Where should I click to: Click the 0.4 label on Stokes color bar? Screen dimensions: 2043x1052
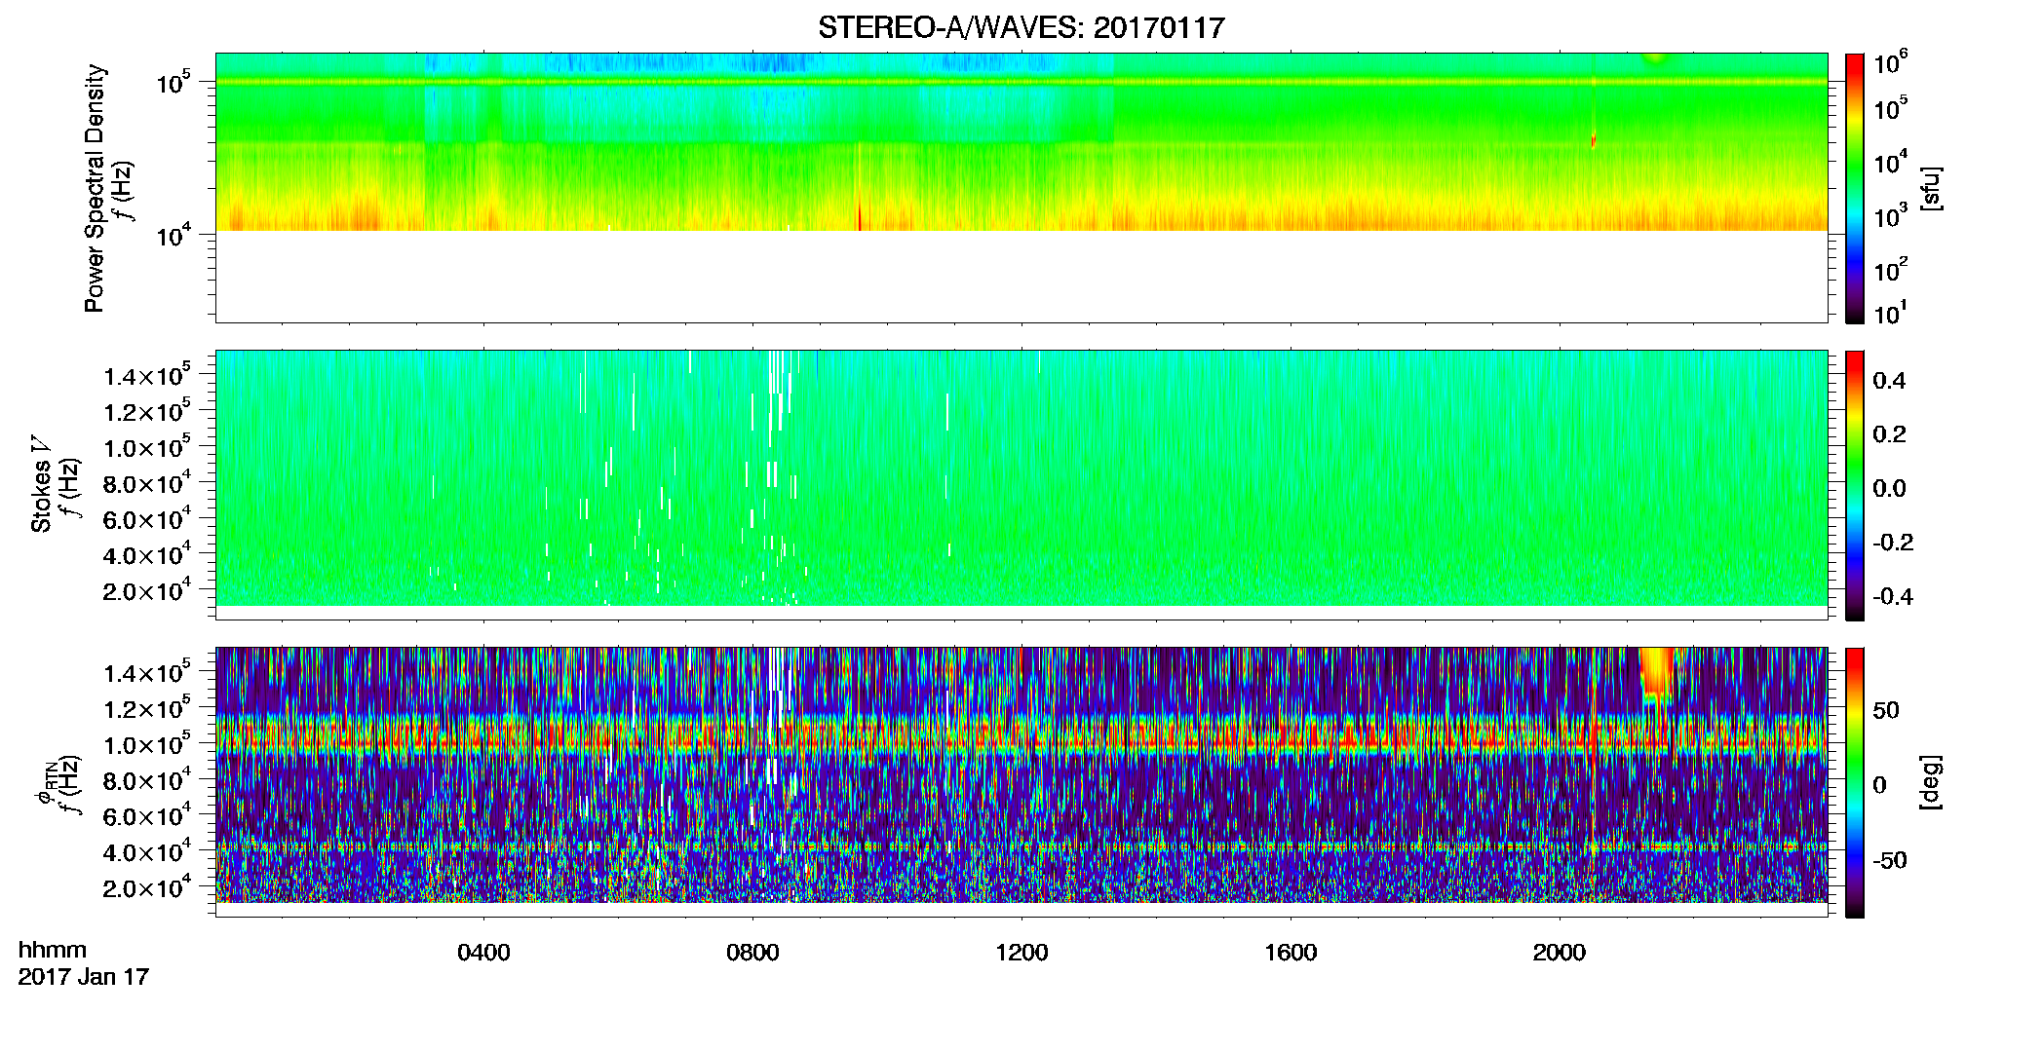pyautogui.click(x=1889, y=381)
